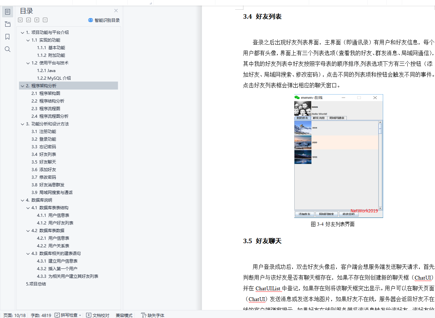The height and width of the screenshot is (318, 435).
Task: Open 文档校对 document proofreading
Action: tap(98, 315)
